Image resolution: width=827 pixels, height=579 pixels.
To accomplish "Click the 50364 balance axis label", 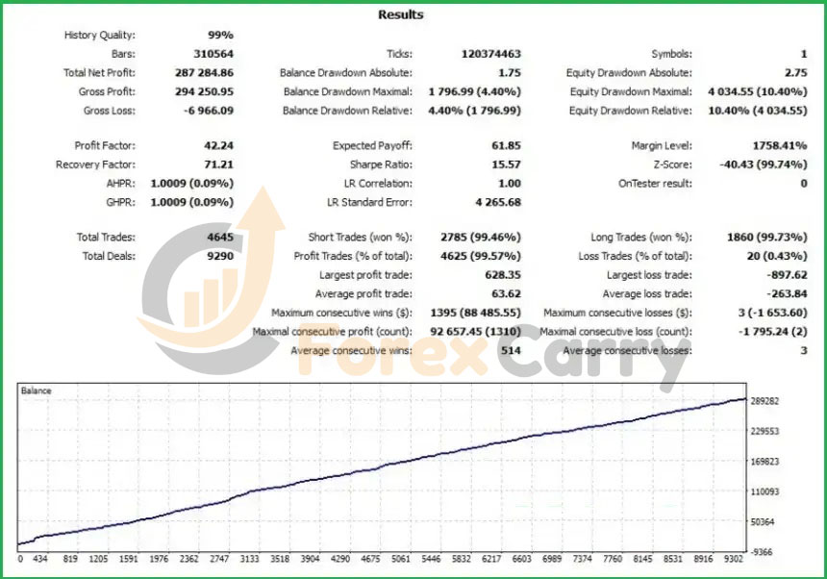I will tap(763, 522).
